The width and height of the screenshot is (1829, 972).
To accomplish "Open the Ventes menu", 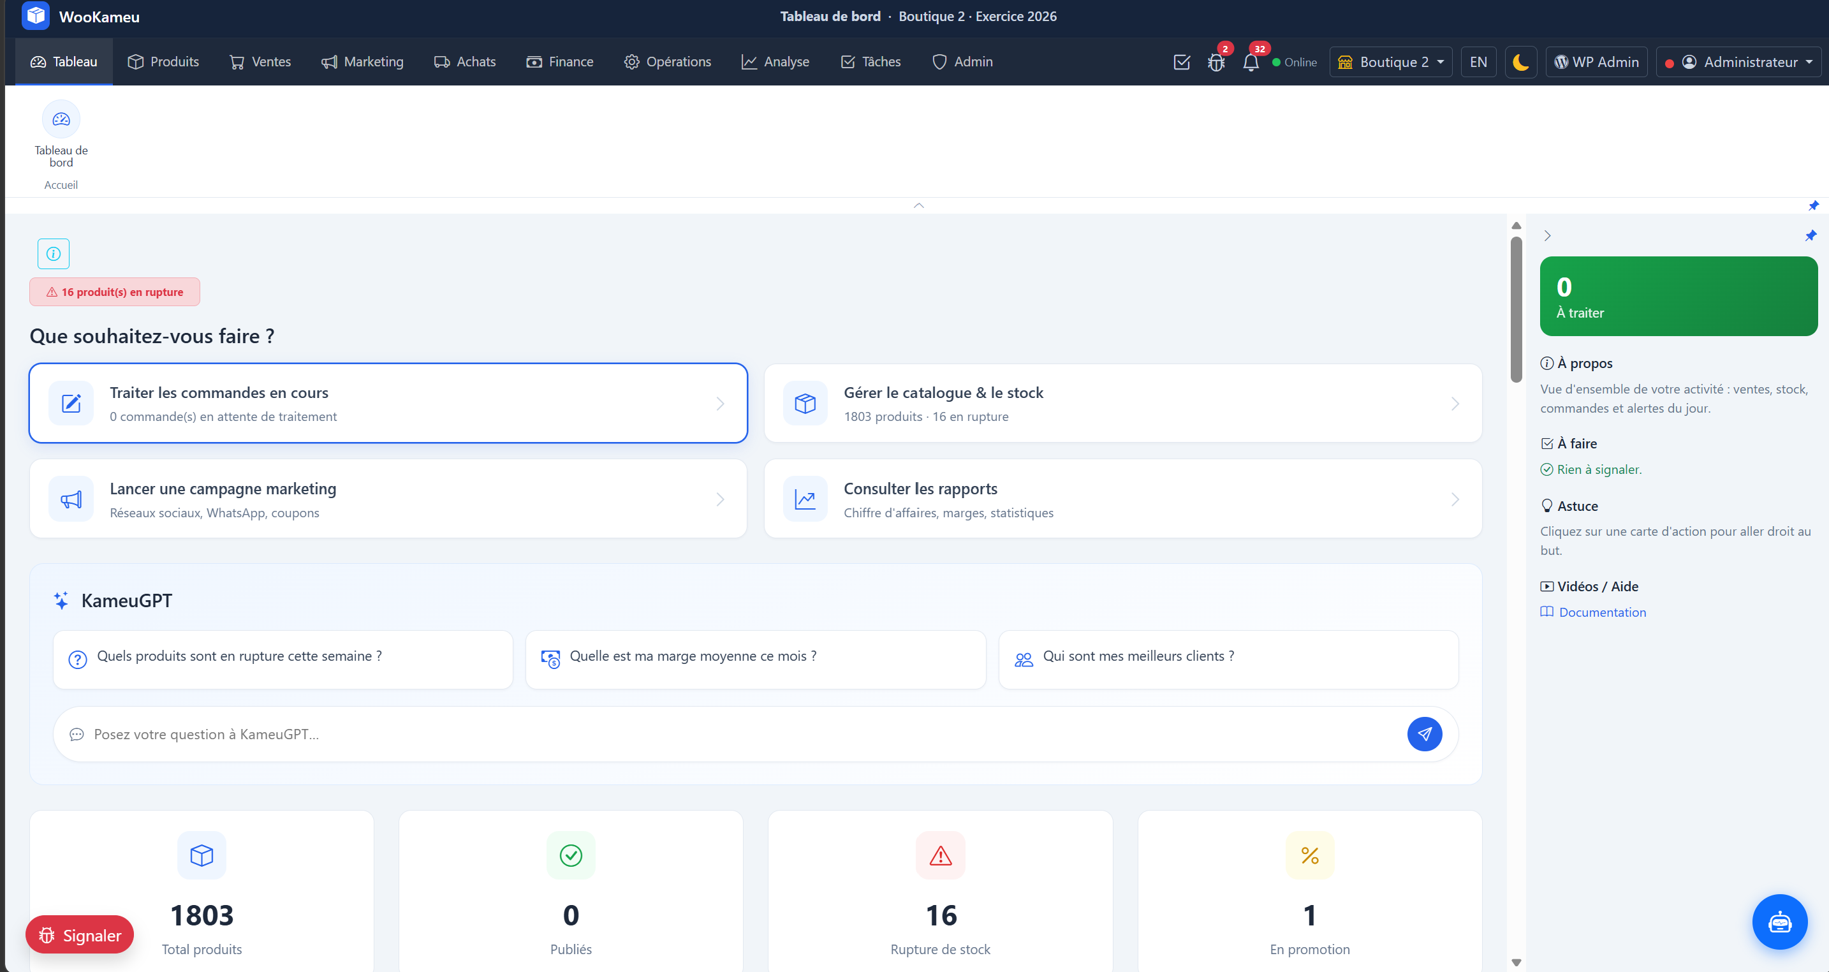I will 260,62.
